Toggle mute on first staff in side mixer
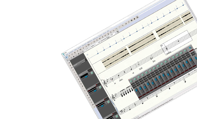 tap(89, 70)
